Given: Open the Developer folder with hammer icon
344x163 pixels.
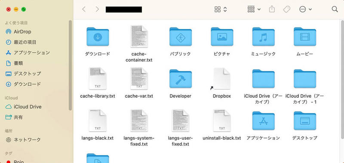Looking at the screenshot, I should (181, 78).
